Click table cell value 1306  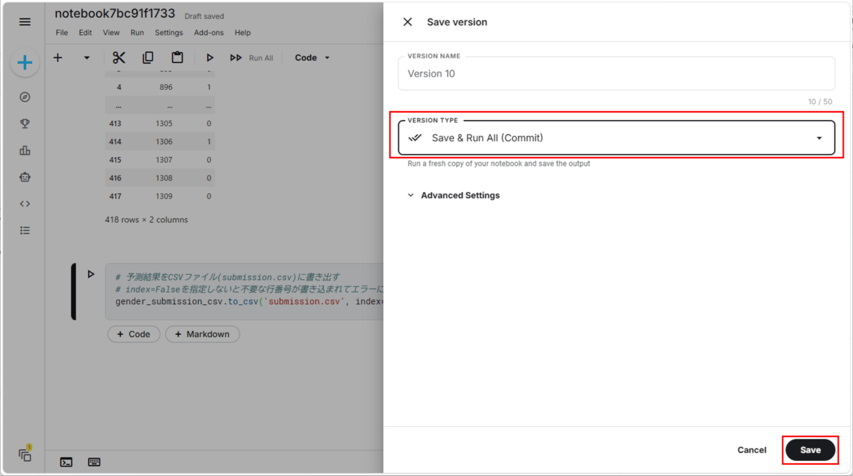coord(164,142)
